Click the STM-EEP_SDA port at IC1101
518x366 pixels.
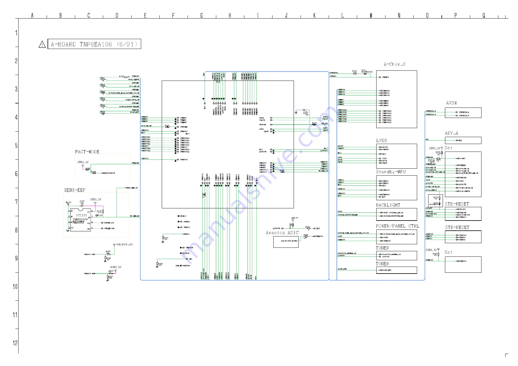108,228
